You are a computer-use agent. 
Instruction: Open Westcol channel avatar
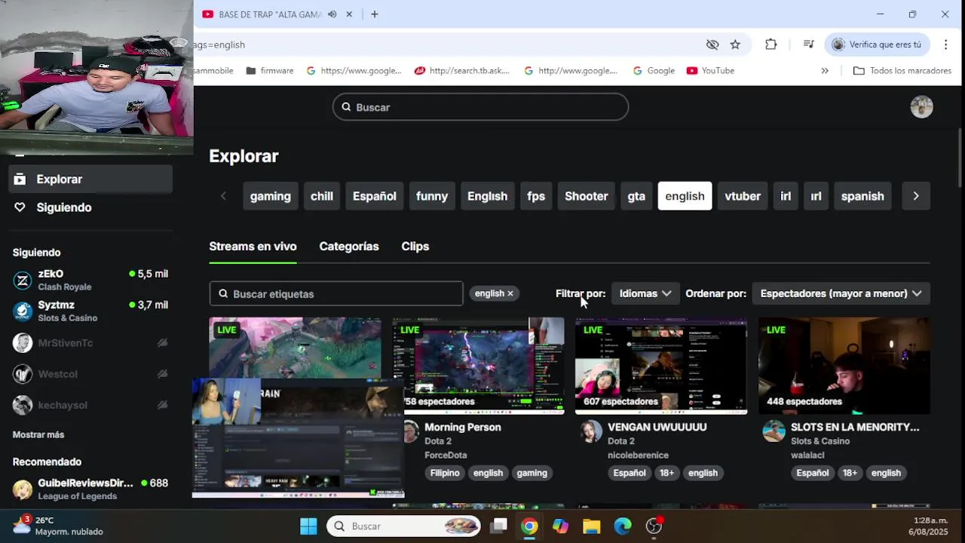pos(23,374)
